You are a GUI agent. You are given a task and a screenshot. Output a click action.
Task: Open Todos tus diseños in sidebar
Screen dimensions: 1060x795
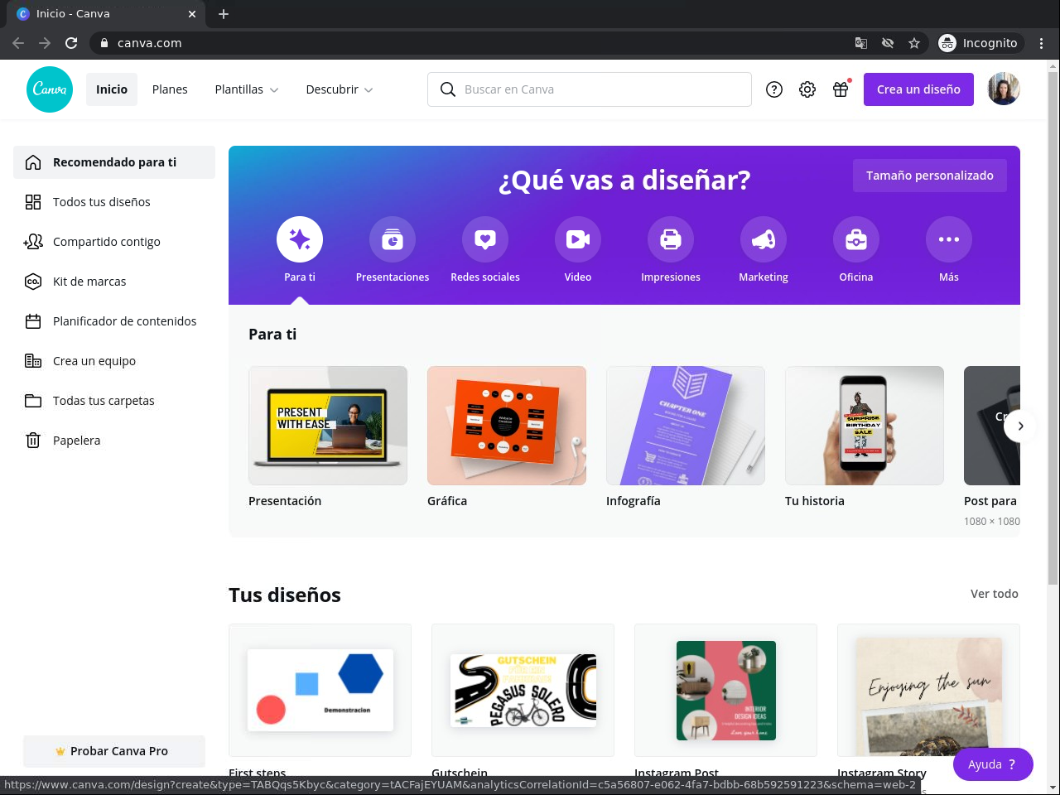(114, 202)
